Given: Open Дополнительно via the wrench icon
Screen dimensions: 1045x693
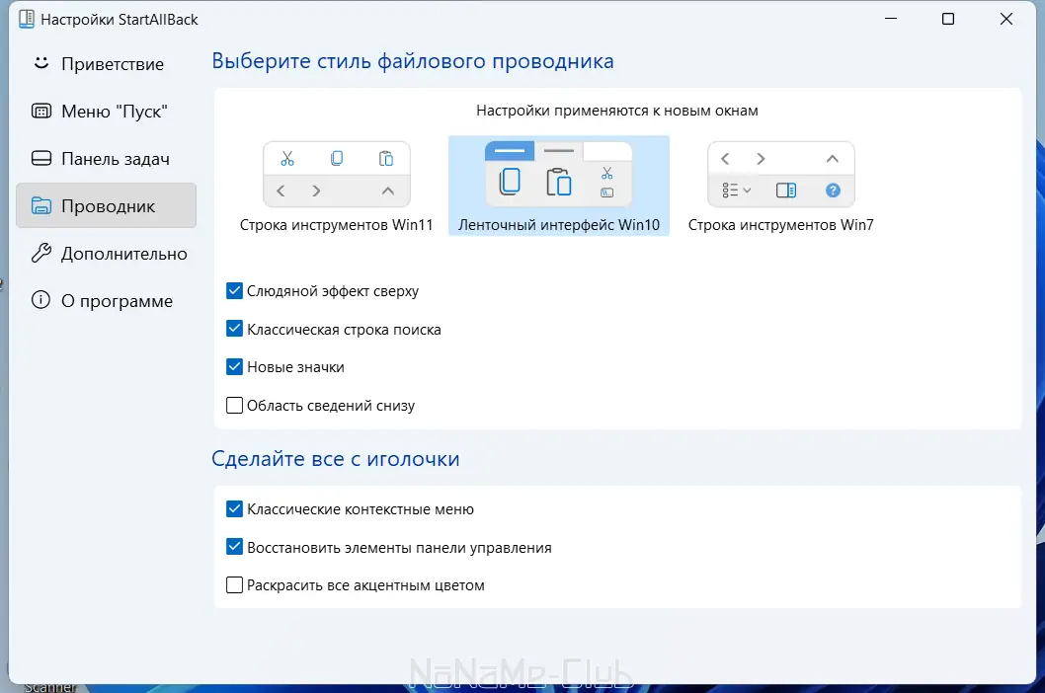Looking at the screenshot, I should click(40, 253).
